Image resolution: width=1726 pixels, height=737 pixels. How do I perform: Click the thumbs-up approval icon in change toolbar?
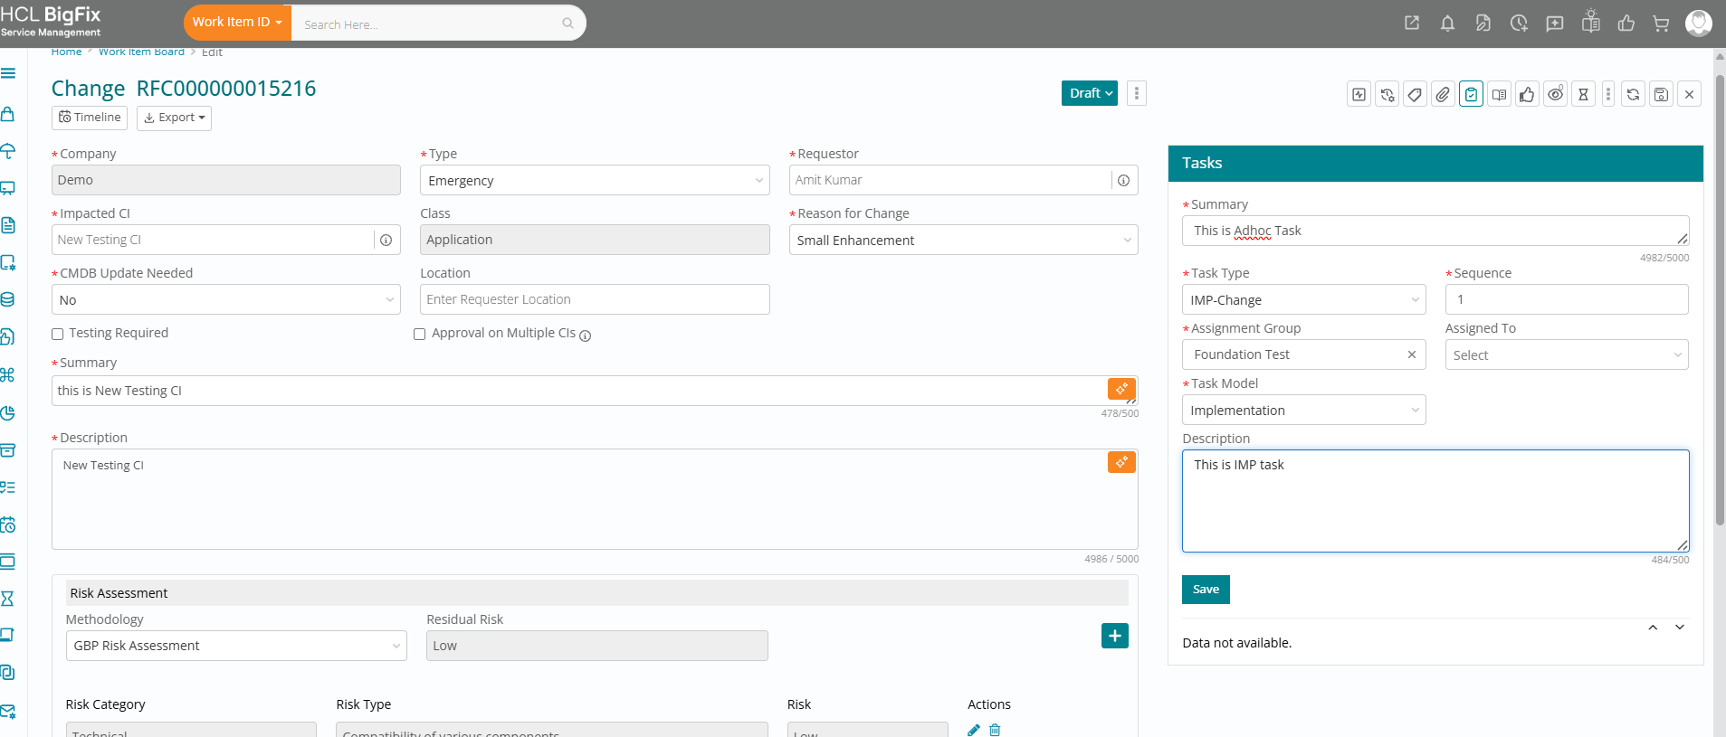tap(1527, 94)
